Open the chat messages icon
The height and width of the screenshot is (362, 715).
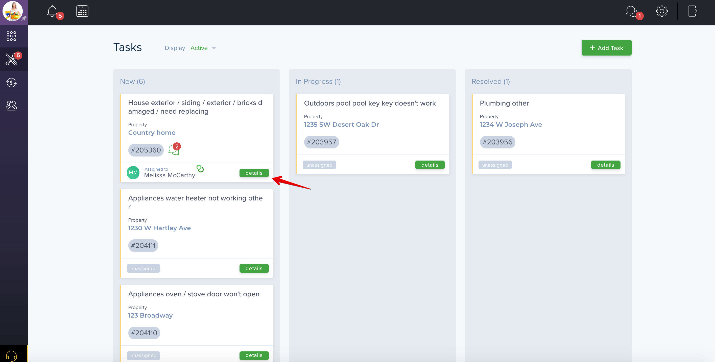pos(631,11)
